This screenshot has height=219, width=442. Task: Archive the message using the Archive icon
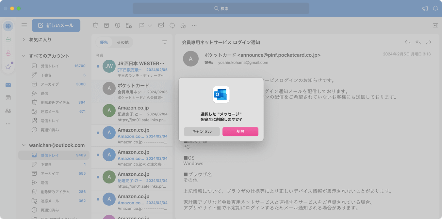click(x=106, y=25)
